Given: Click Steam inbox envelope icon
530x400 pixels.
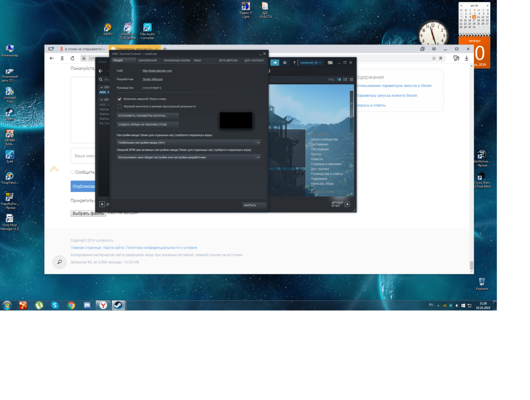Looking at the screenshot, I should (285, 63).
